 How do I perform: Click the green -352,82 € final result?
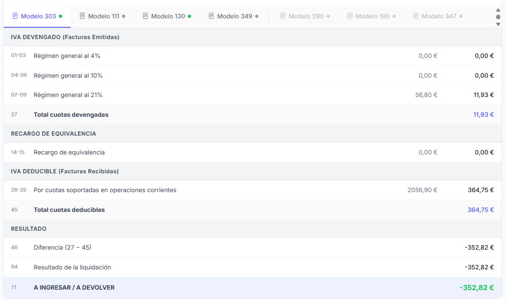pos(477,288)
